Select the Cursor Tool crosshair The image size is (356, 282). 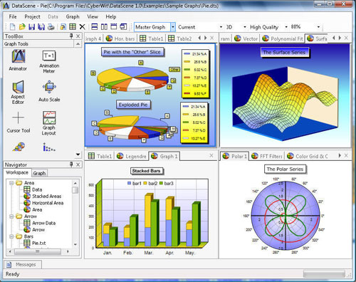coord(19,122)
